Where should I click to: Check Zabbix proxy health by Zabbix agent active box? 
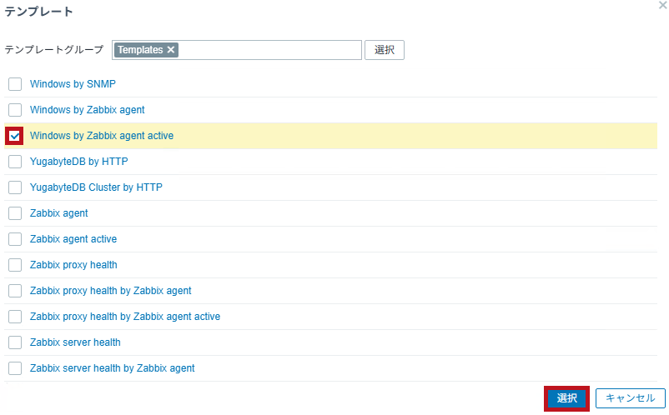point(15,317)
